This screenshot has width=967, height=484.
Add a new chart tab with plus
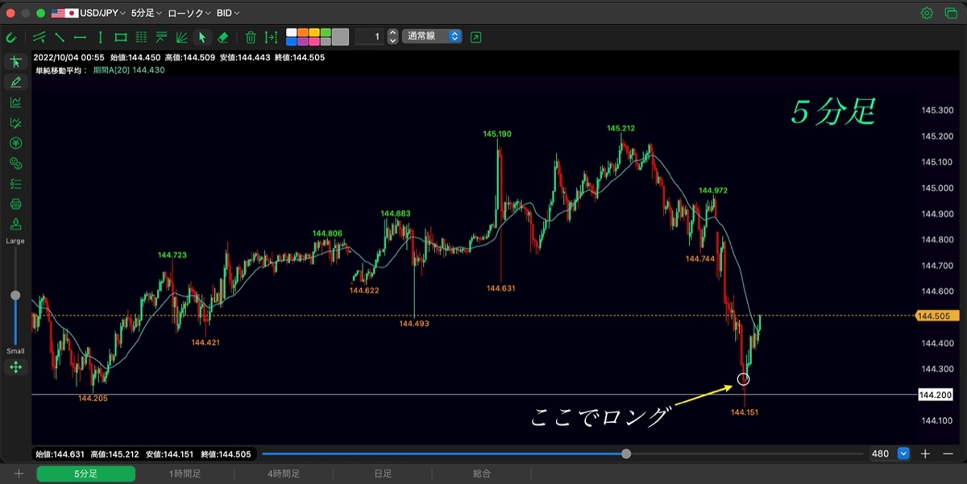coord(19,474)
